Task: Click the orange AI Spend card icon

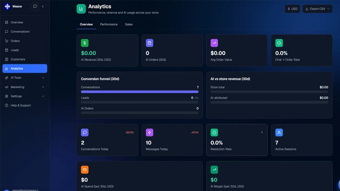Action: pos(85,169)
